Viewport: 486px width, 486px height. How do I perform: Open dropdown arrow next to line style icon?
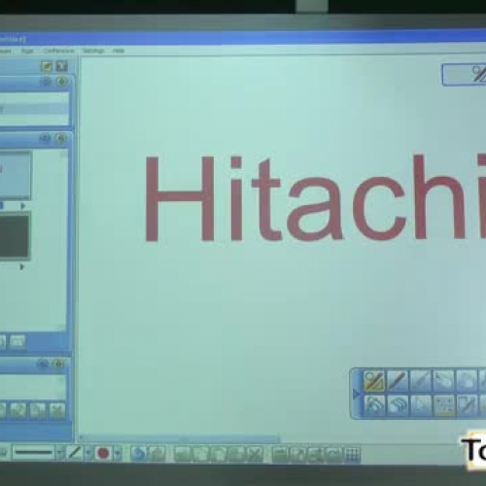(x=87, y=453)
